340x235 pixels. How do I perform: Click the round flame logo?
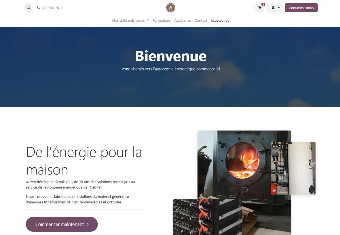click(171, 8)
